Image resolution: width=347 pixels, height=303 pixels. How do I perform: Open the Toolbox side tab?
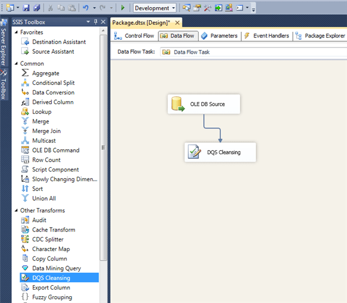pos(4,84)
